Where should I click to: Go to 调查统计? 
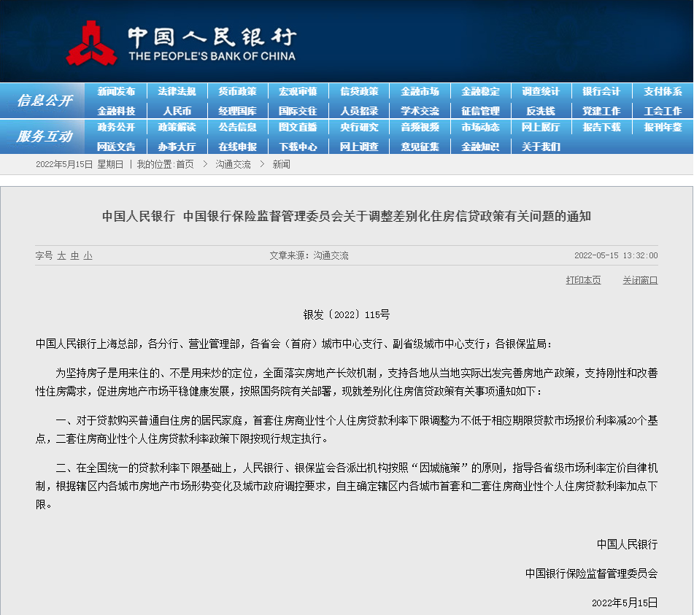(x=541, y=90)
